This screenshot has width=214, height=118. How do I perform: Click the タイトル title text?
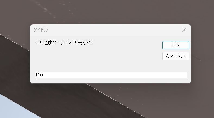[40, 30]
